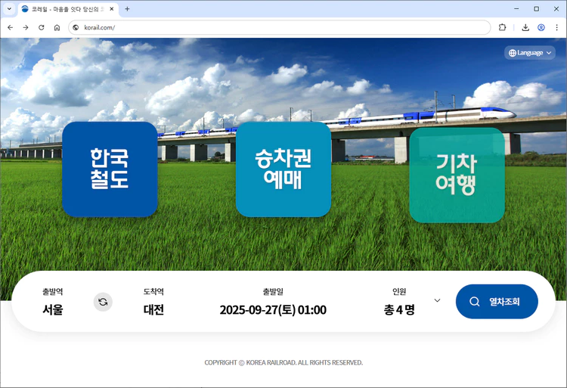Viewport: 567px width, 388px height.
Task: Go to browser home page icon
Action: 57,27
